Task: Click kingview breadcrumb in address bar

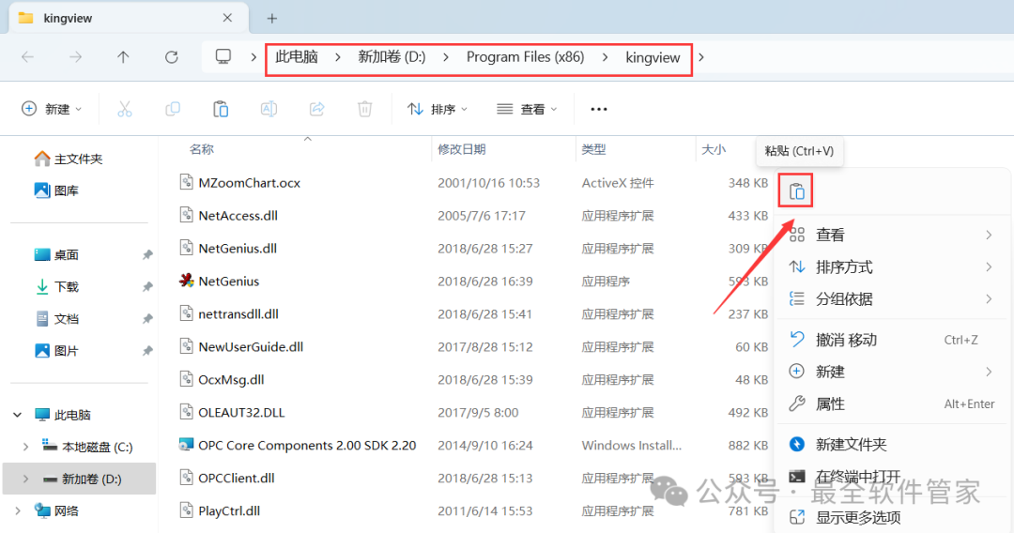Action: pyautogui.click(x=653, y=57)
